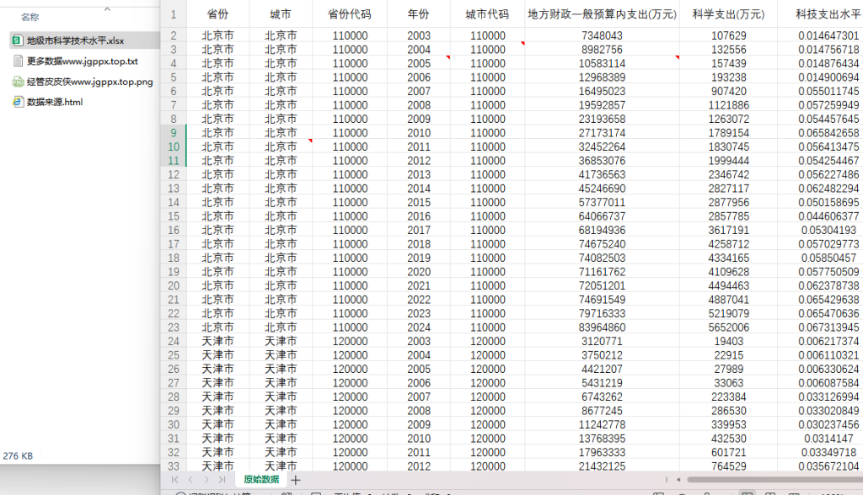Click the 数据来源.html web page icon

pos(18,102)
